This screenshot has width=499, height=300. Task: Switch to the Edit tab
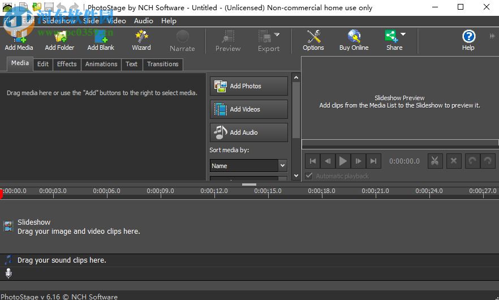coord(43,64)
